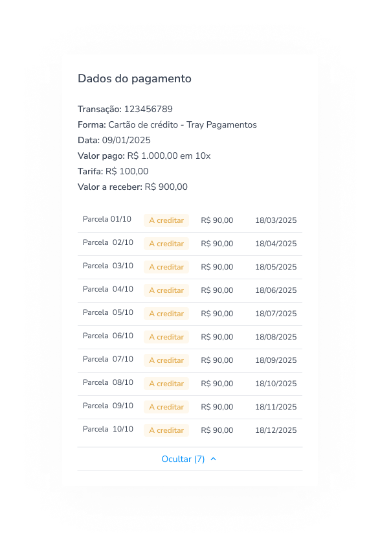Click the transaction number 123456789
The image size is (380, 556).
click(x=148, y=109)
